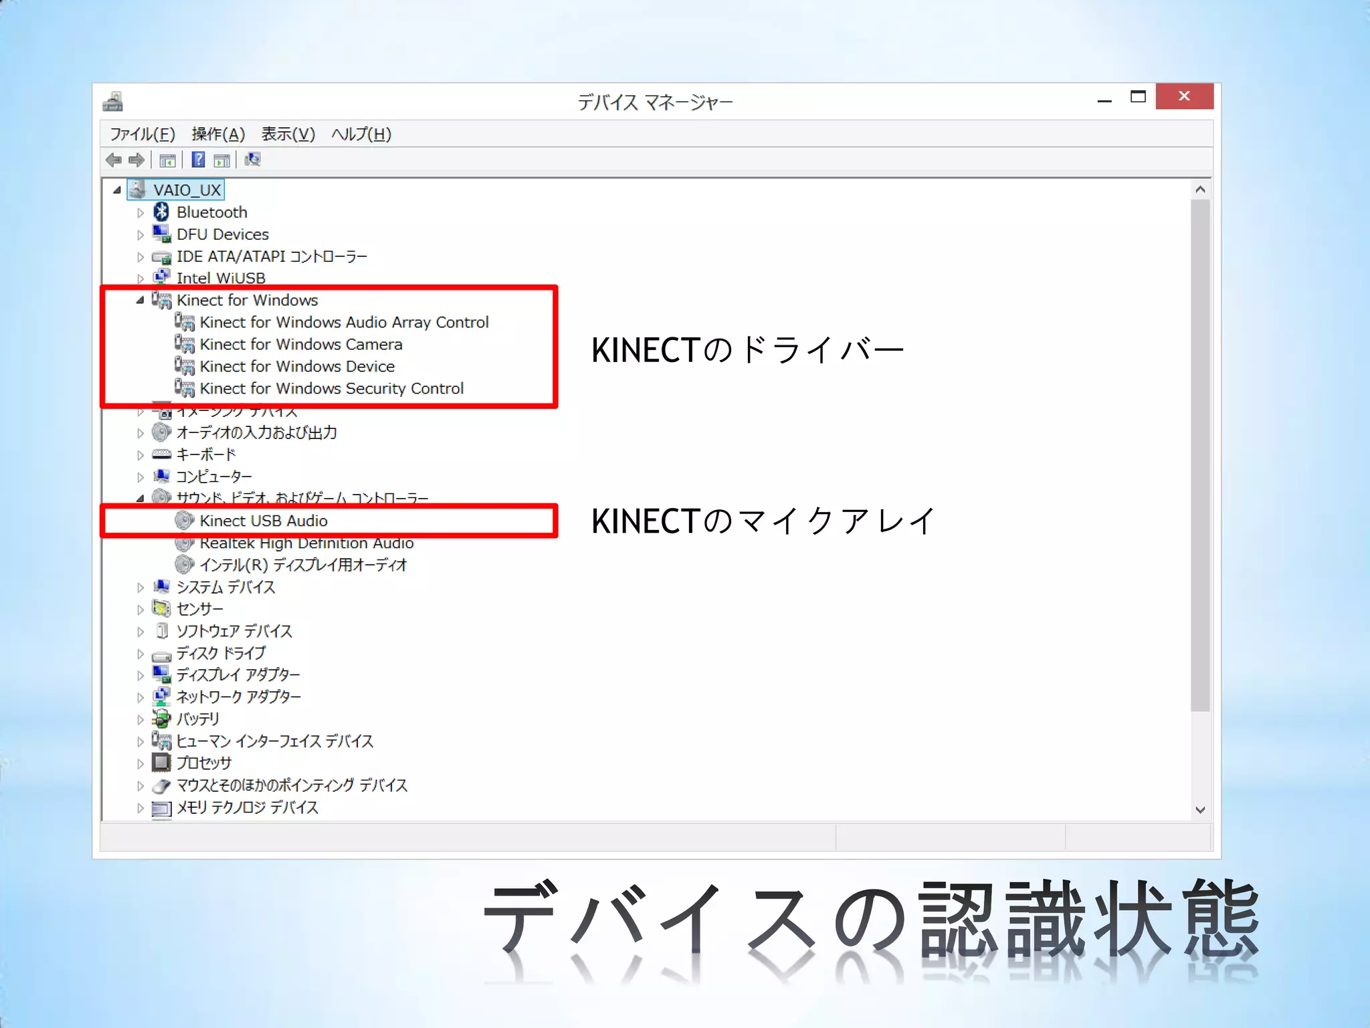Expand the Bluetooth node

pos(140,213)
